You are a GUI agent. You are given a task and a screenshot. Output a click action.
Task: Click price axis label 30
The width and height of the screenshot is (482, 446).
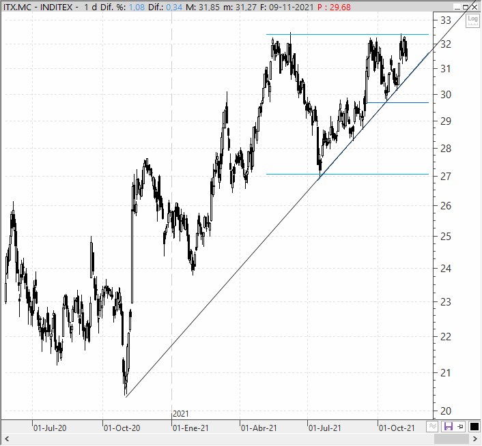pos(446,95)
